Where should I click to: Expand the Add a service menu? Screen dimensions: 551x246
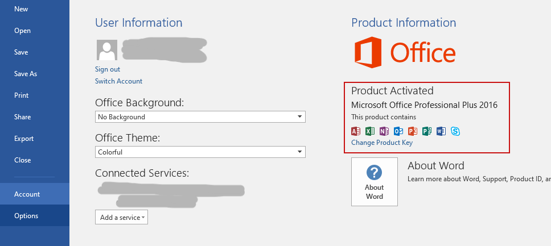tap(122, 217)
